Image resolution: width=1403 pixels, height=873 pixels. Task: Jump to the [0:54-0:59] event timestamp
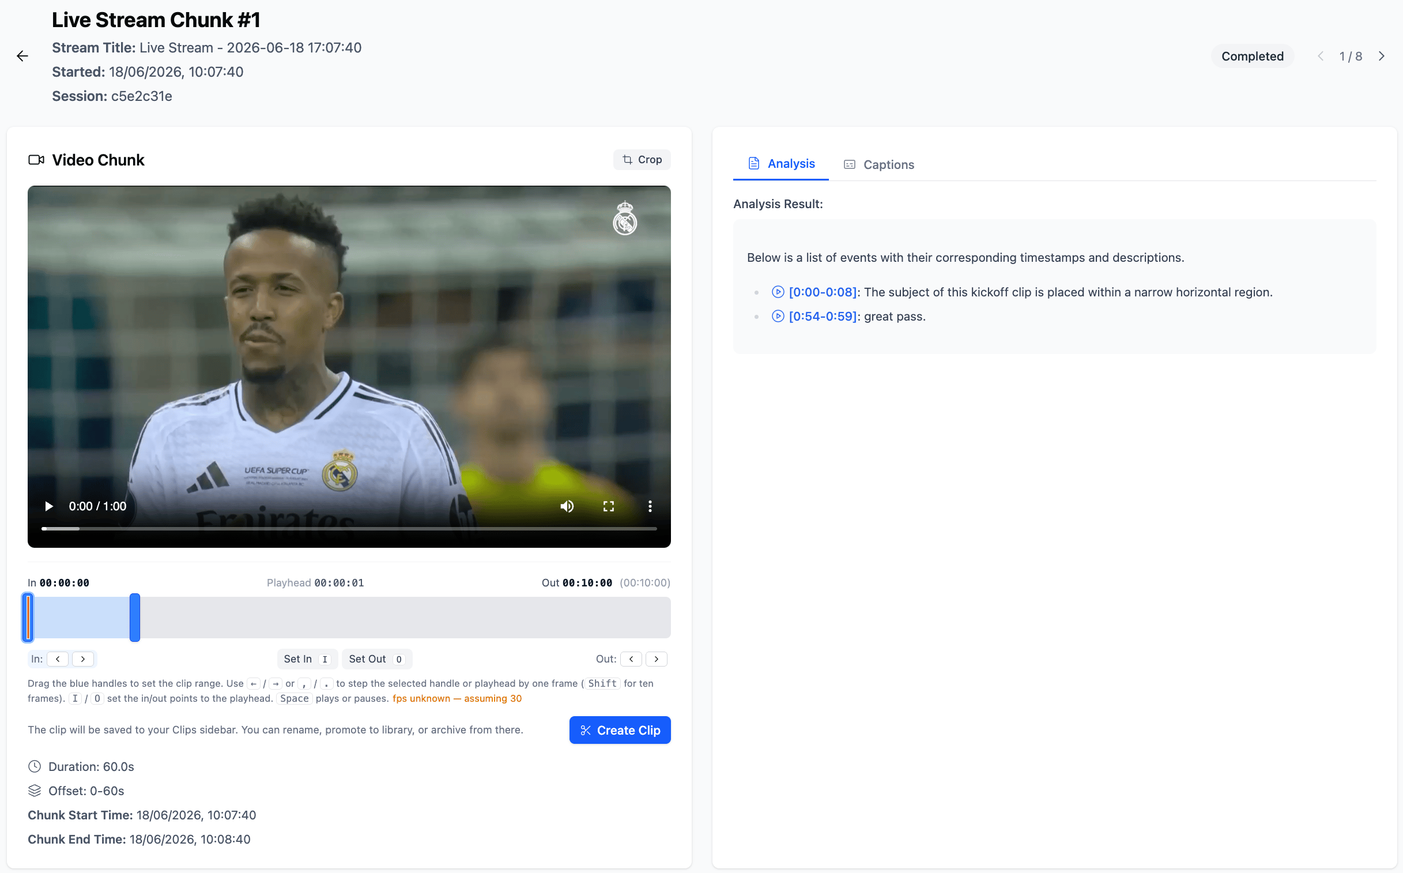click(x=823, y=317)
